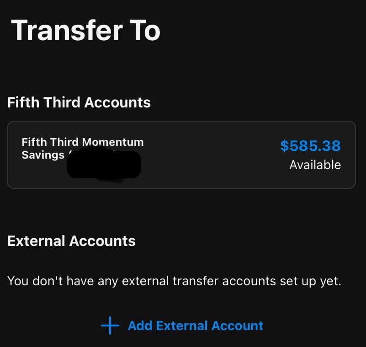
Task: Click the account name text
Action: click(83, 148)
